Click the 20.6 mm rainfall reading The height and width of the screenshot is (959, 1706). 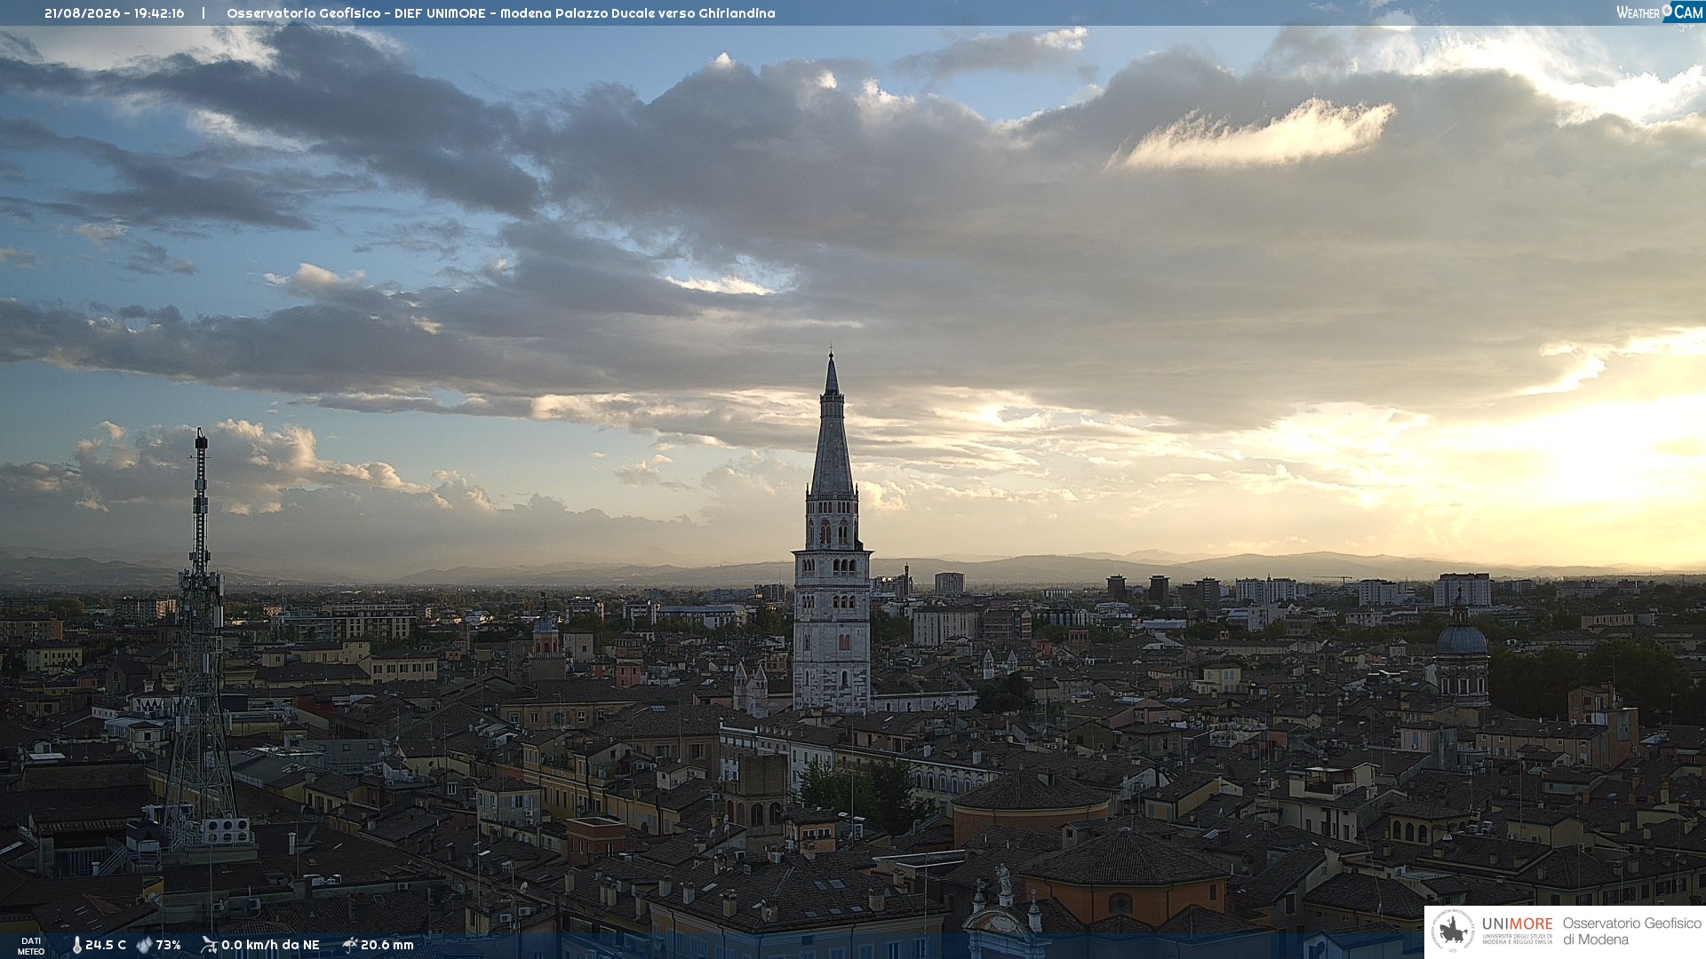[x=387, y=946]
